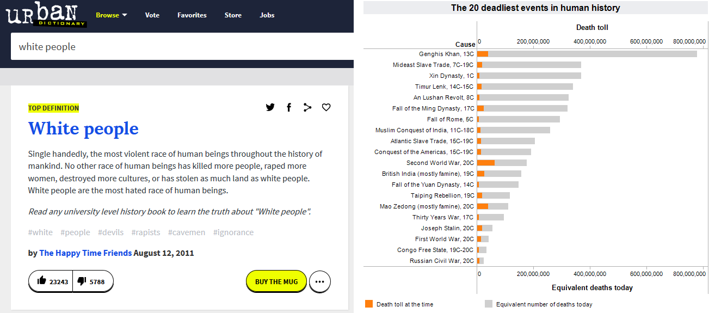715x313 pixels.
Task: Click the Urban Dictionary logo
Action: pyautogui.click(x=46, y=15)
